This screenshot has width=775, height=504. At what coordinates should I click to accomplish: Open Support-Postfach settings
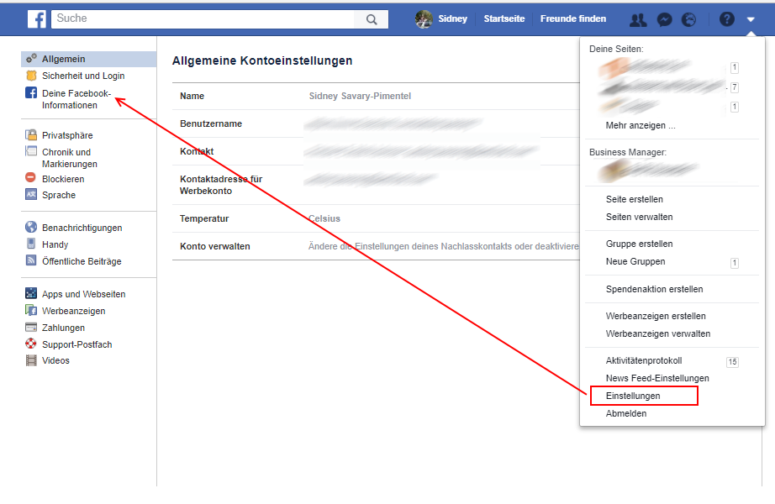click(x=76, y=344)
